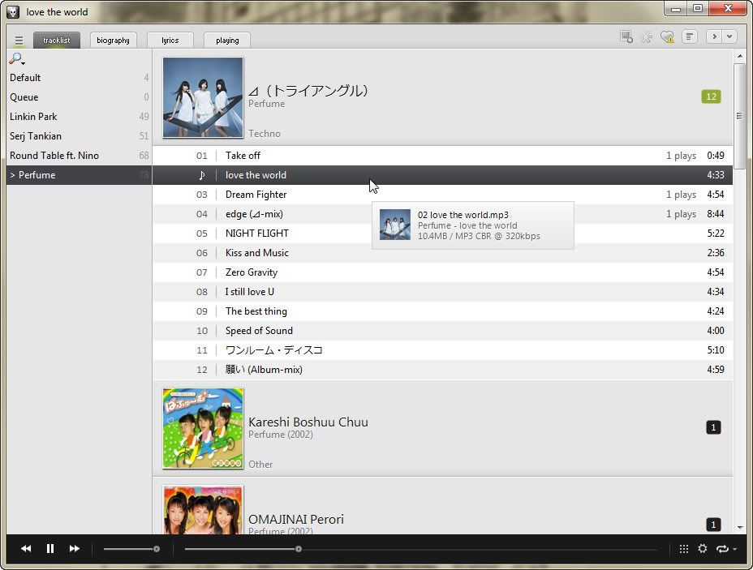Click the dotted grid icon in bottom bar
Screen dimensions: 753x570
(684, 549)
